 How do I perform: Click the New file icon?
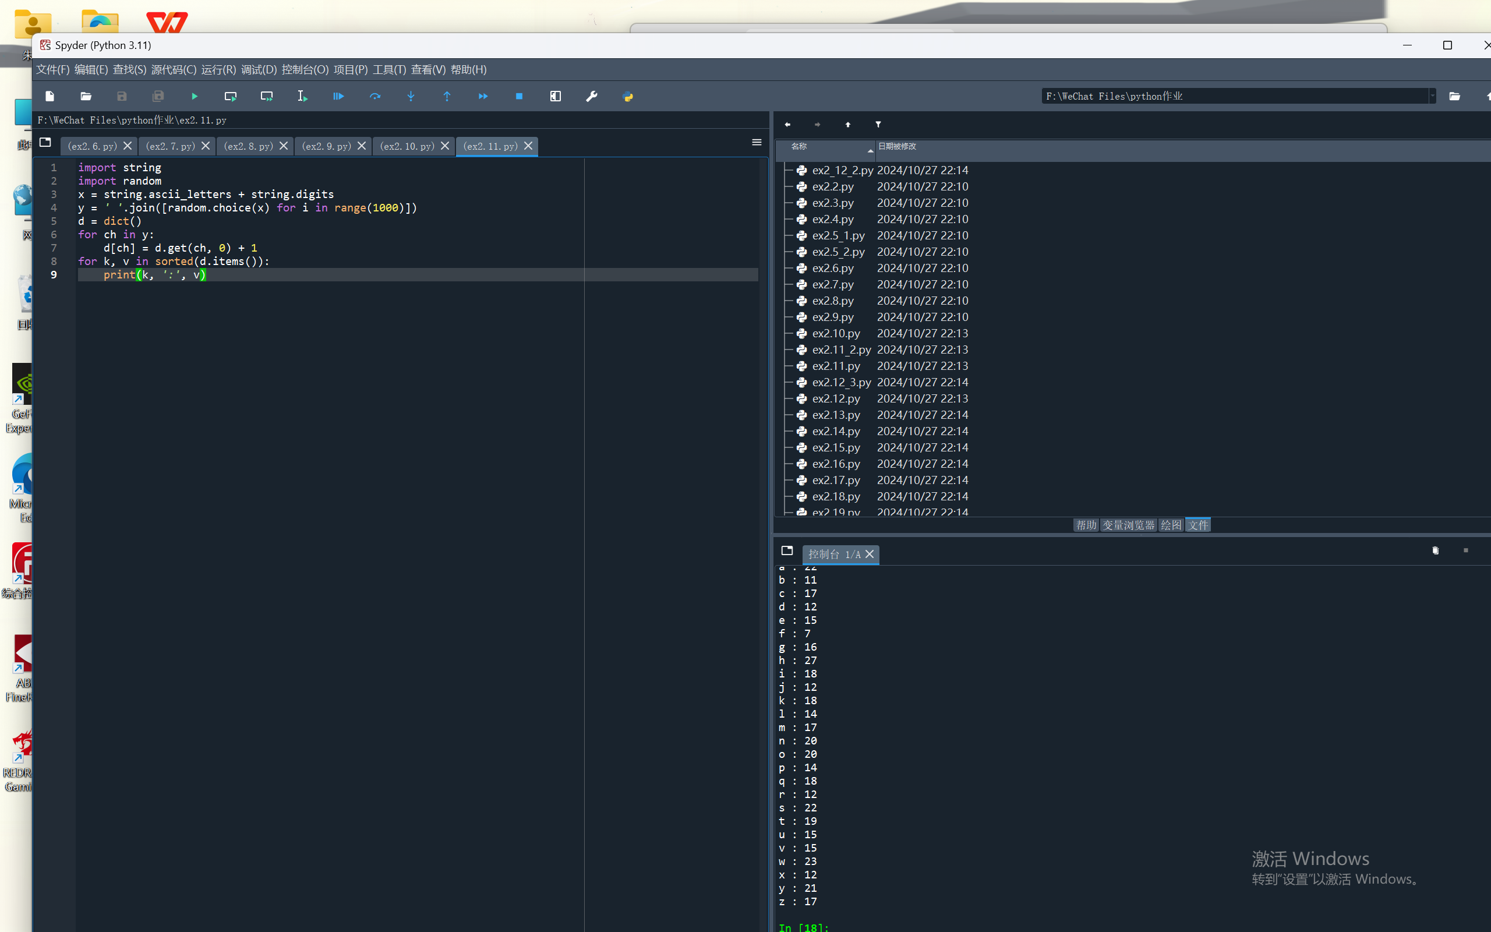50,96
